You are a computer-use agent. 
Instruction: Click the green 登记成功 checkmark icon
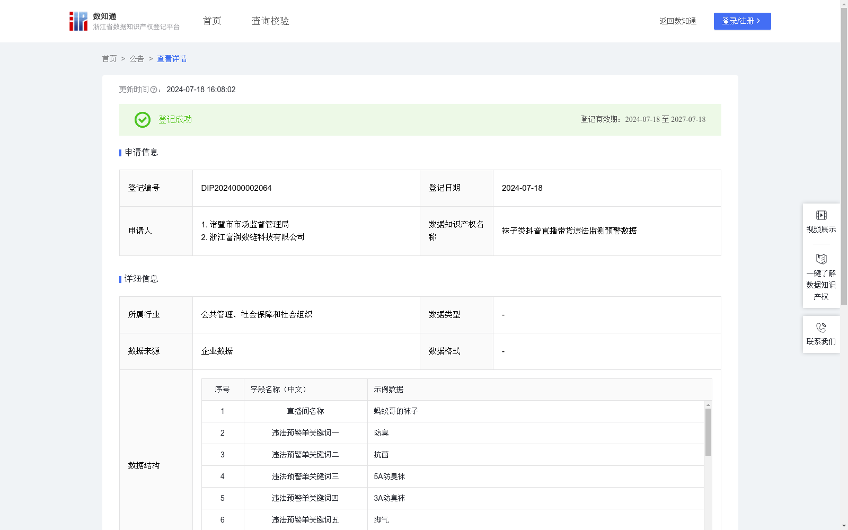[142, 120]
